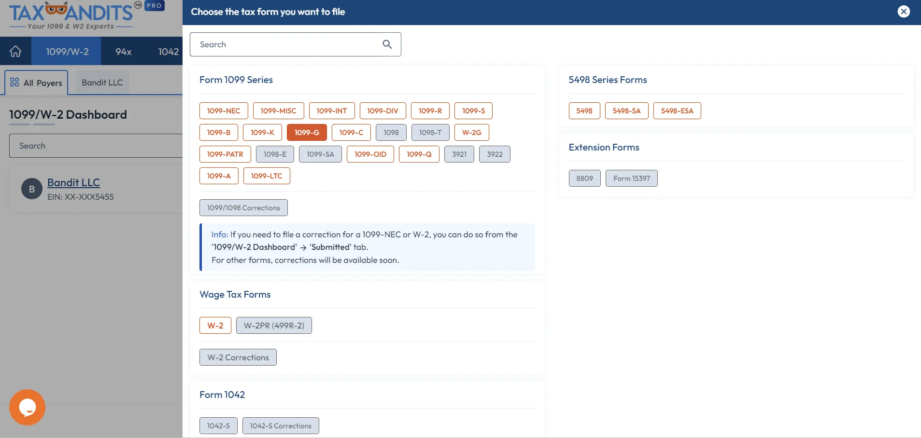Screen dimensions: 921x438
Task: Select the 1099-OID form
Action: coord(370,154)
